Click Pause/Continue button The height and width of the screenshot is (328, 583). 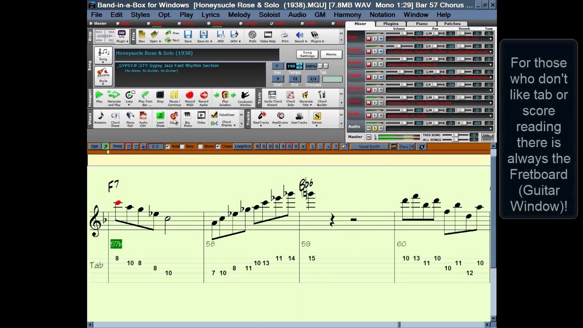(174, 98)
